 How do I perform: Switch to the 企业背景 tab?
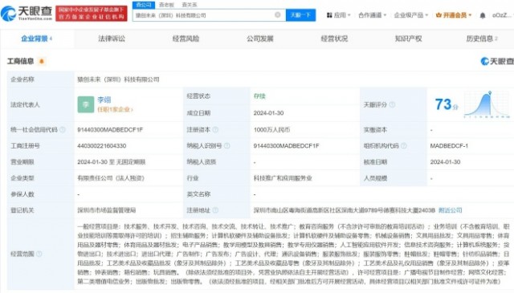pos(36,39)
